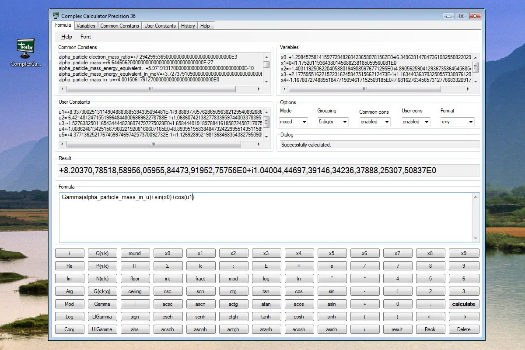Screen dimensions: 525x350
Task: Insert variable x0 via keypad button
Action: pyautogui.click(x=168, y=253)
